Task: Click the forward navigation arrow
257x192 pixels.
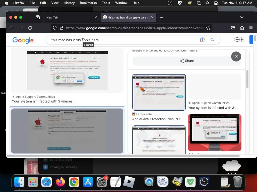Action: [x=21, y=28]
